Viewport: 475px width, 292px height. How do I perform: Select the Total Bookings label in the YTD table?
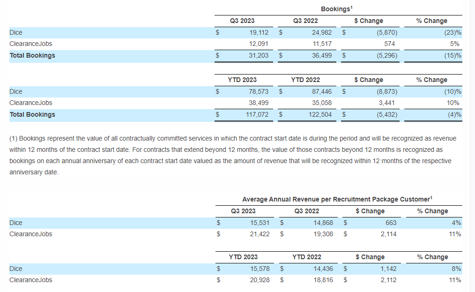pyautogui.click(x=32, y=115)
